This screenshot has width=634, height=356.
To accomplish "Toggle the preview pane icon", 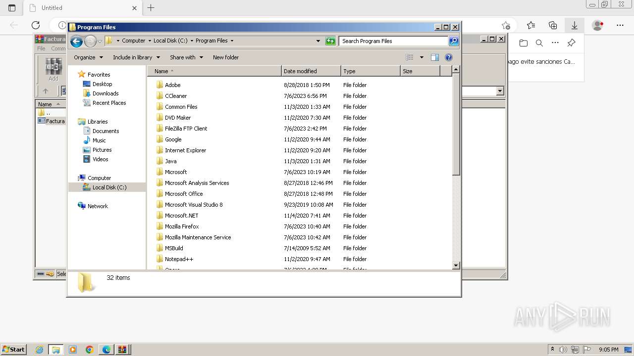I will [x=435, y=57].
